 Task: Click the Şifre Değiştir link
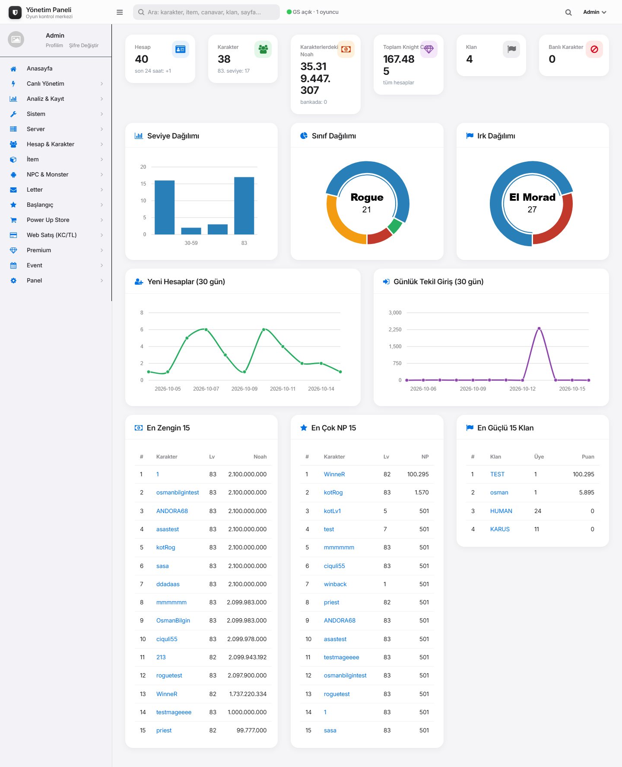pyautogui.click(x=84, y=45)
